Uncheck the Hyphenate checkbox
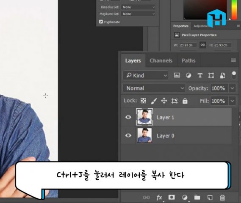The width and height of the screenshot is (241, 203). point(101,22)
